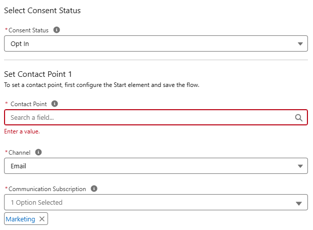Remove the Marketing pill with its X
Screen dimensions: 313x230
(42, 219)
